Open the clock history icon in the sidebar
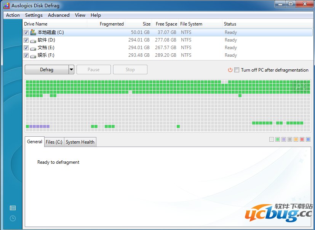315x230 pixels. pyautogui.click(x=12, y=218)
